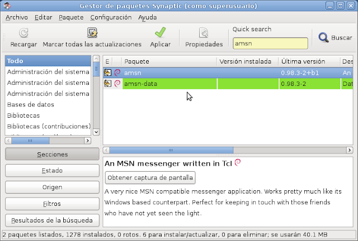Click sections list scroll up arrow
Viewport: 358px width, 241px height.
96,59
